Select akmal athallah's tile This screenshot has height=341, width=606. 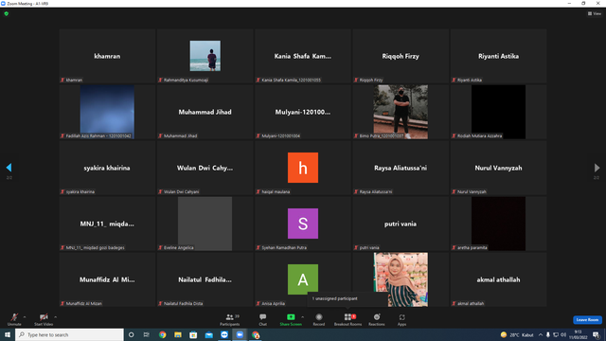click(498, 279)
